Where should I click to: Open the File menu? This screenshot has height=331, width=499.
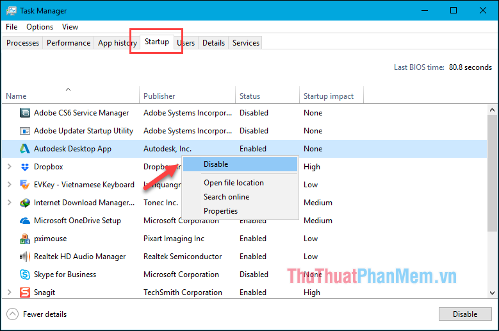[x=12, y=27]
